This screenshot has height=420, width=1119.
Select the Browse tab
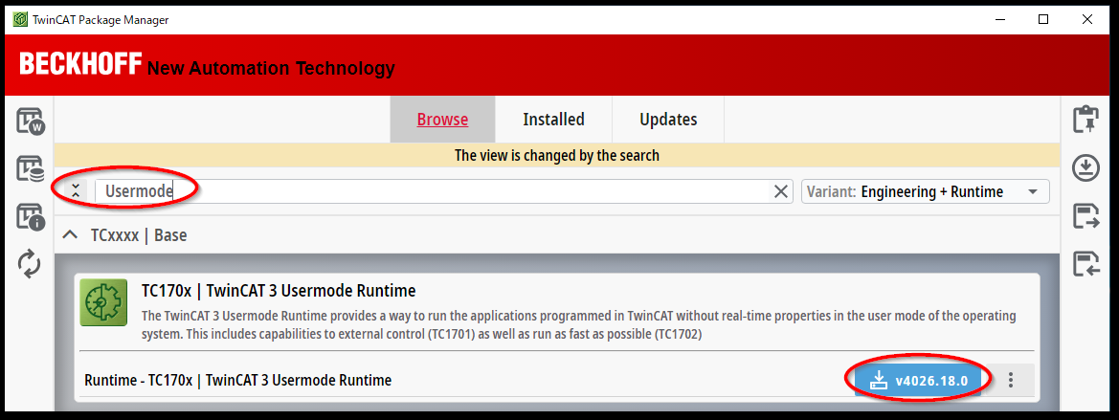pos(442,120)
